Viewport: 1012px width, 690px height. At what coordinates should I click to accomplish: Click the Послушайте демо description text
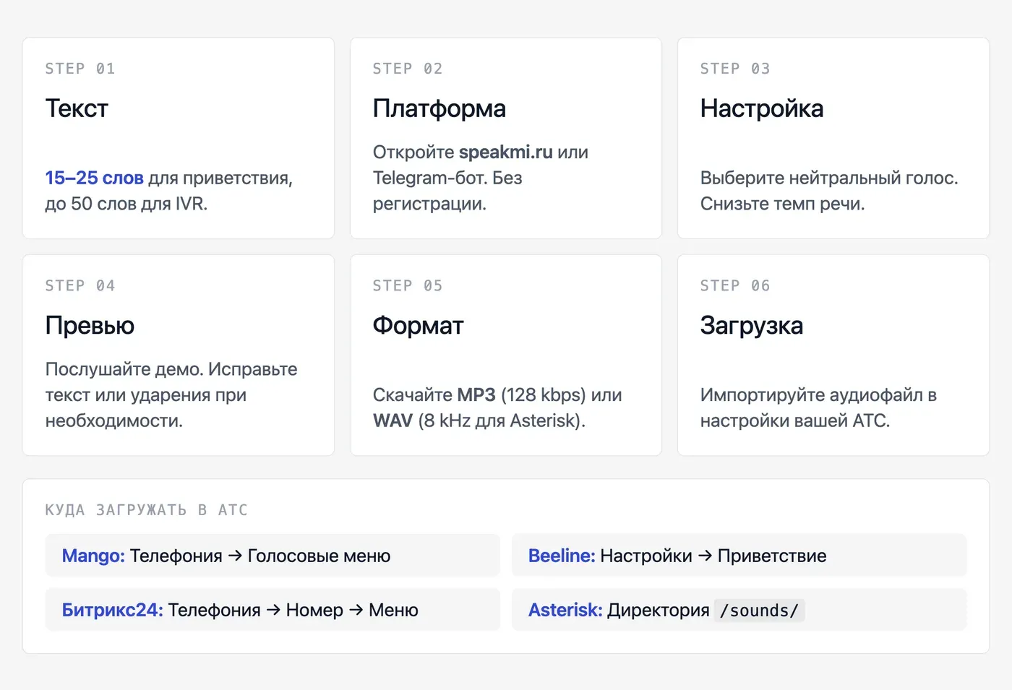(x=171, y=395)
